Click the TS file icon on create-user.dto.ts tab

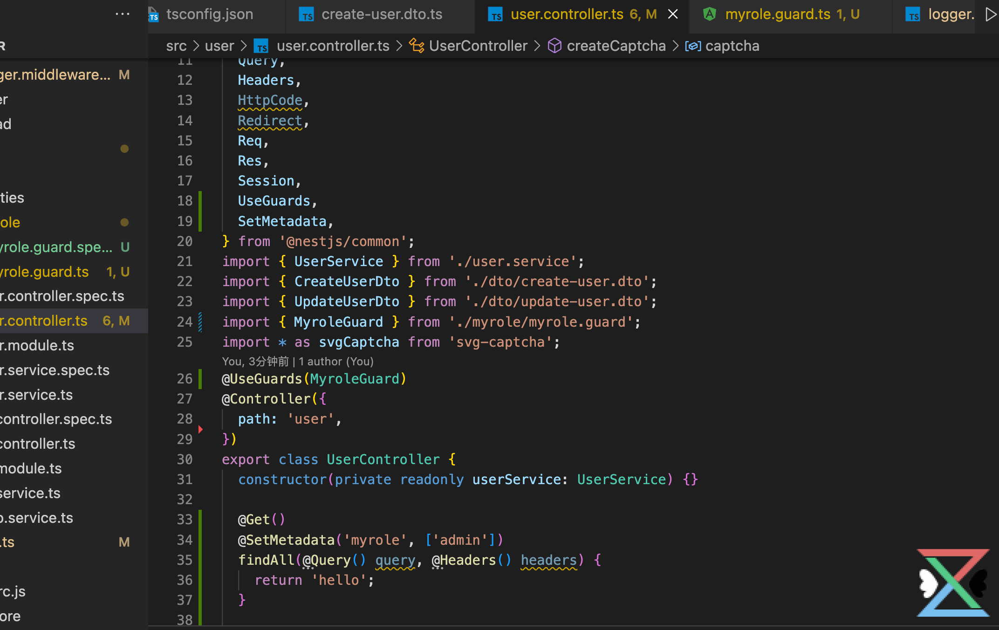pos(307,15)
